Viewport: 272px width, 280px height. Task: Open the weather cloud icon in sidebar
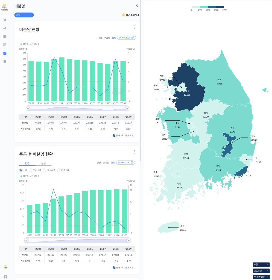5,28
